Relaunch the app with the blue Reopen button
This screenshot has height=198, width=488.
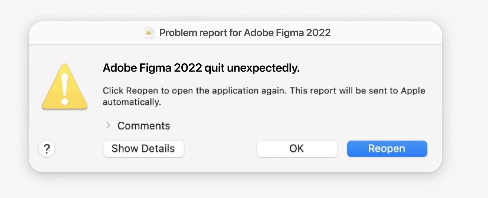387,148
